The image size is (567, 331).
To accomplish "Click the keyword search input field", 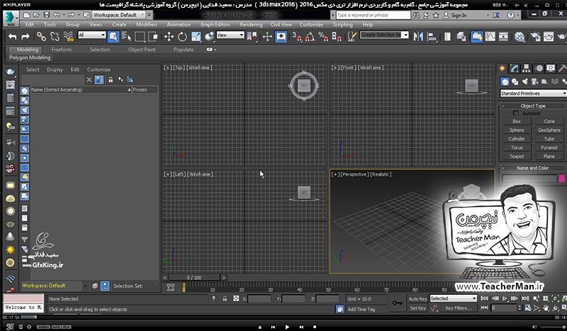I will (x=373, y=15).
